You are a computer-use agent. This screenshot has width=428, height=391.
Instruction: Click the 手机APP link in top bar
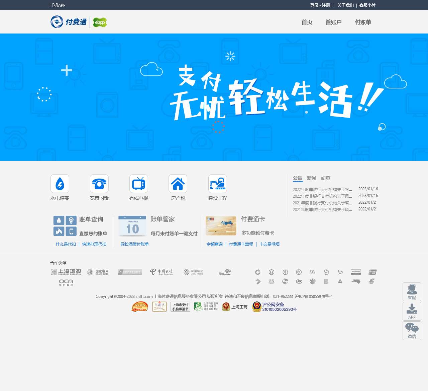58,5
